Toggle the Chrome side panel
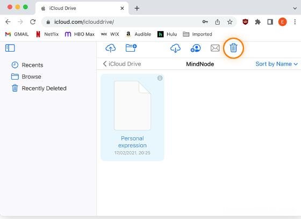301x219 pixels. point(270,22)
